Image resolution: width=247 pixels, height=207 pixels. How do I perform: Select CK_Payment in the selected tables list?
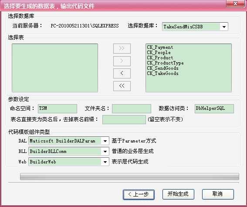tap(160, 47)
